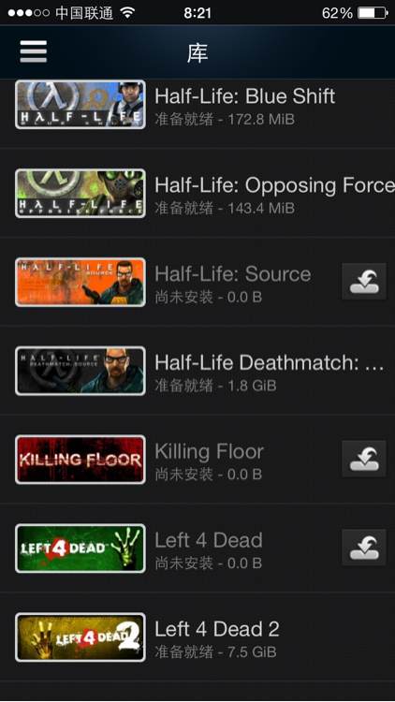Tap the battery indicator icon
This screenshot has height=702, width=395.
coord(373,13)
